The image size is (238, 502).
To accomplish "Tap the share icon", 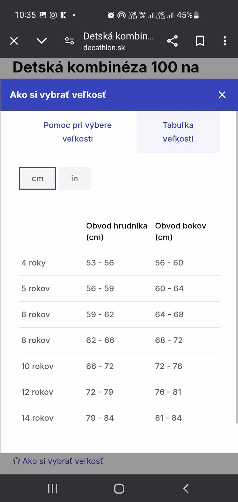I will point(172,41).
